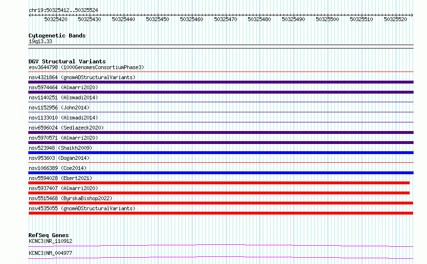Open variant nsv5594028 Ebert2021 label
The image size is (427, 264).
tap(60, 178)
